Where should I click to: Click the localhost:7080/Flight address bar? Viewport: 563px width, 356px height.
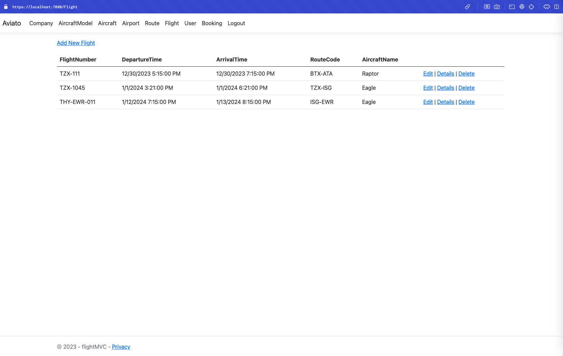45,7
